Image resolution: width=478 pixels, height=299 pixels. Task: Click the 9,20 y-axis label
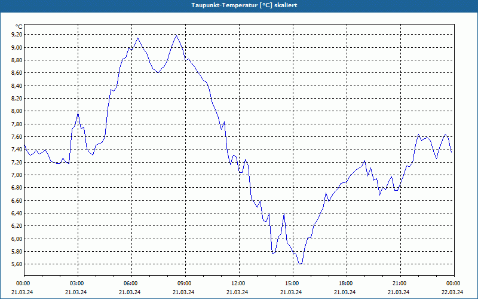pyautogui.click(x=17, y=35)
